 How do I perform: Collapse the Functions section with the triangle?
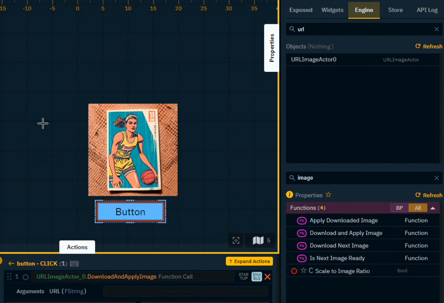(x=433, y=208)
